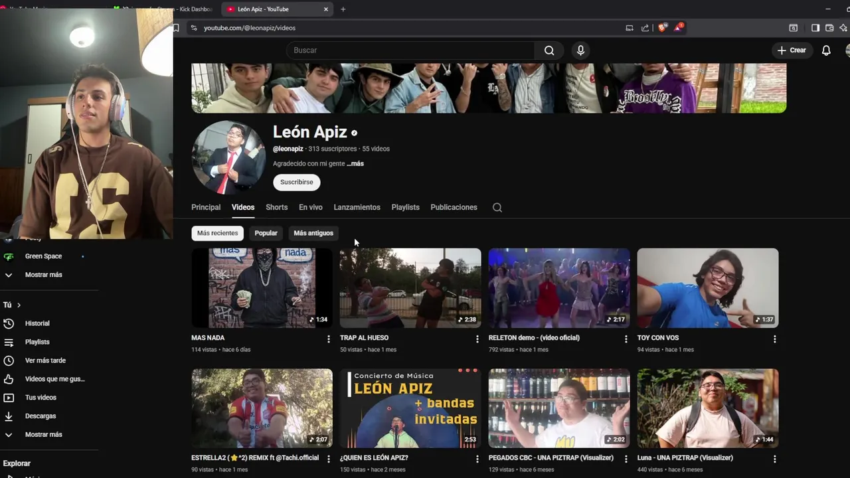Open Tus videos in sidebar
The image size is (850, 478).
[x=41, y=398]
